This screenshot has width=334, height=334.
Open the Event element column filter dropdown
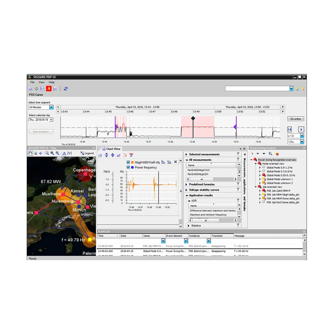click(x=186, y=241)
